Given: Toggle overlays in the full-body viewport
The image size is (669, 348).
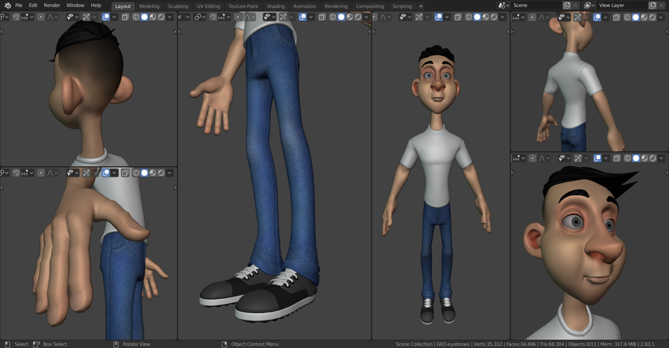Looking at the screenshot, I should 439,17.
